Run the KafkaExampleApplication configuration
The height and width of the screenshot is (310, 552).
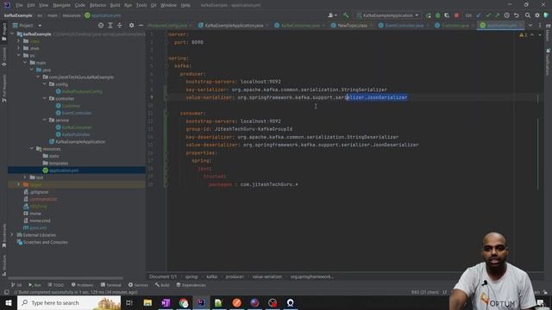429,15
